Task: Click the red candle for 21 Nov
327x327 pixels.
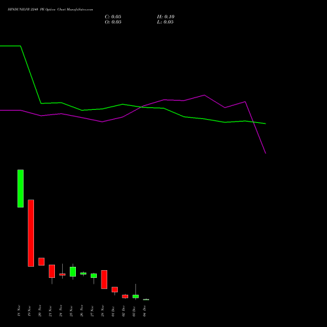Action: [x=52, y=271]
